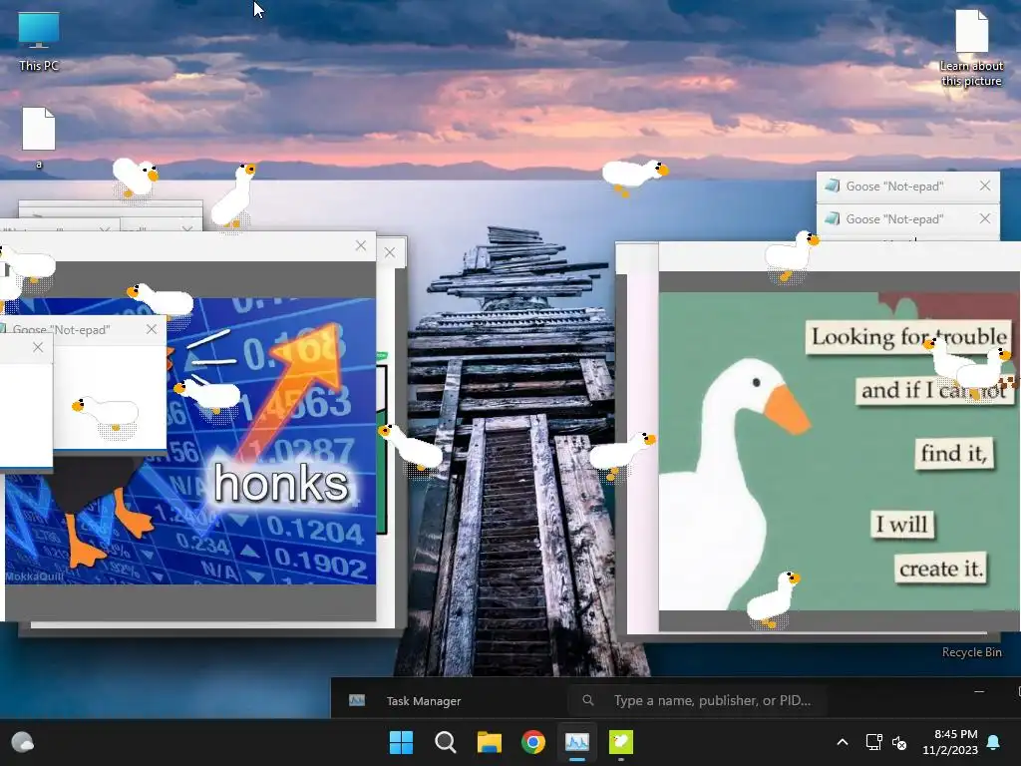Click the notepad icon in second Goose "Not-epad" title
Viewport: 1021px width, 766px height.
(833, 218)
